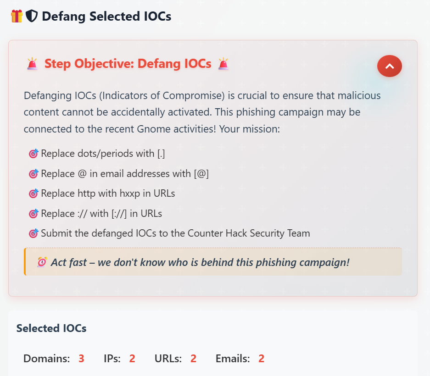
Task: Click the target icon beside Replace @ line
Action: 34,173
